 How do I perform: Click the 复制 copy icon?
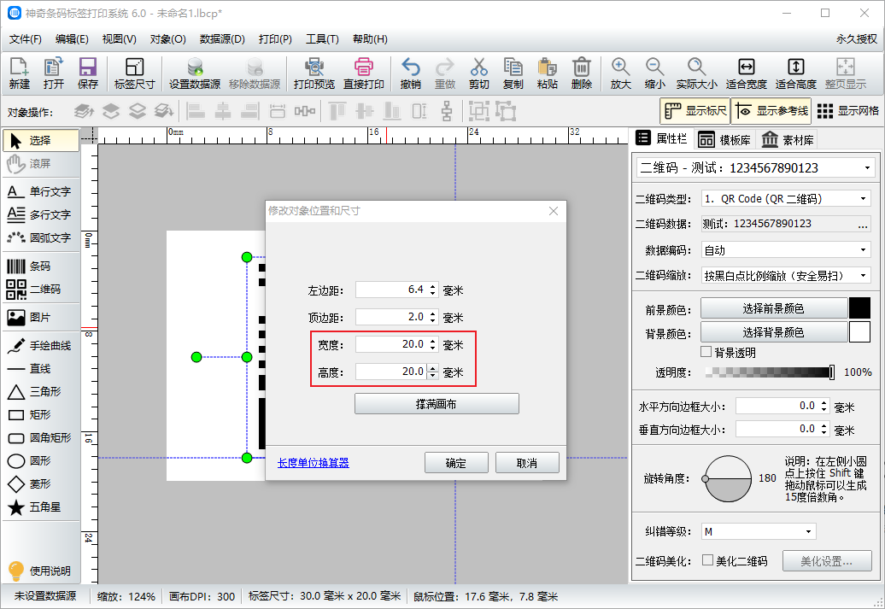[x=513, y=73]
